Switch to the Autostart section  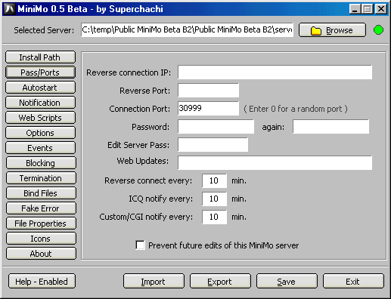point(40,88)
